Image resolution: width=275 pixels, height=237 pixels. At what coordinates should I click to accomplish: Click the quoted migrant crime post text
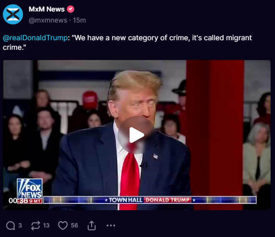coord(127,43)
